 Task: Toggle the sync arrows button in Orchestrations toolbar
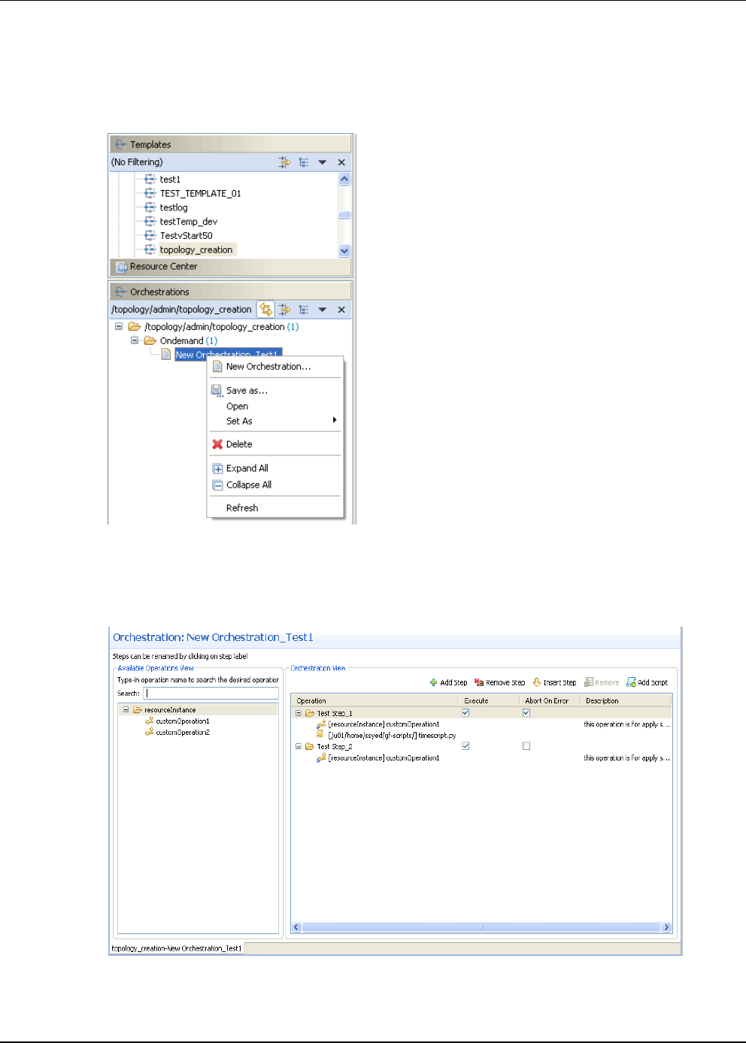pyautogui.click(x=265, y=310)
